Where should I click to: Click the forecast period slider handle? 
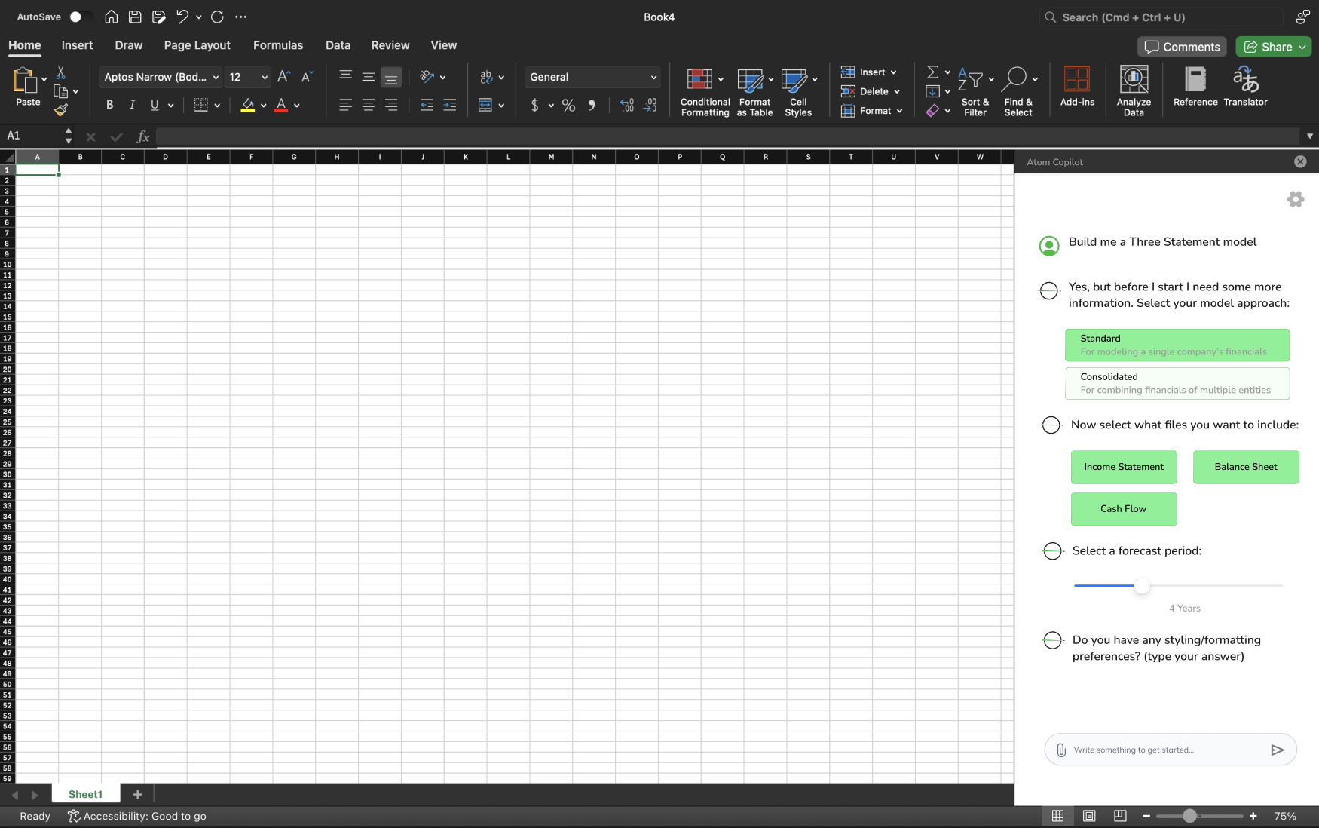click(1143, 585)
